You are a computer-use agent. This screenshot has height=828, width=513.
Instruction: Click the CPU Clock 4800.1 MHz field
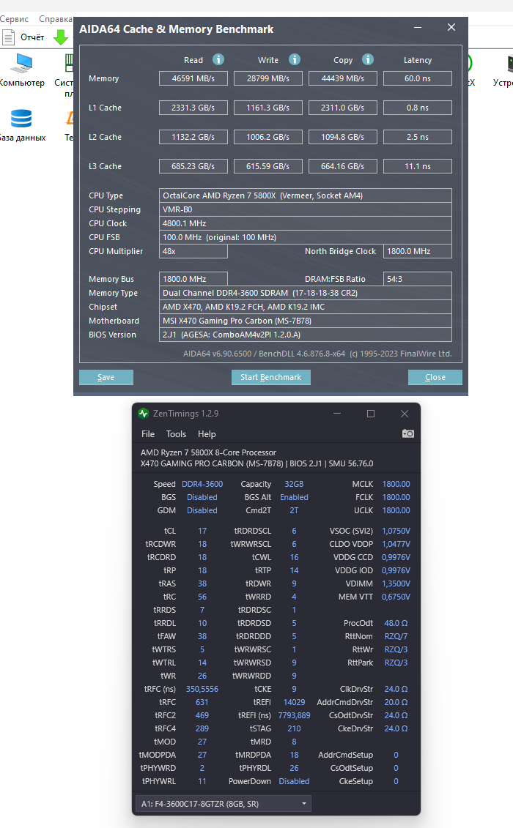pyautogui.click(x=306, y=223)
